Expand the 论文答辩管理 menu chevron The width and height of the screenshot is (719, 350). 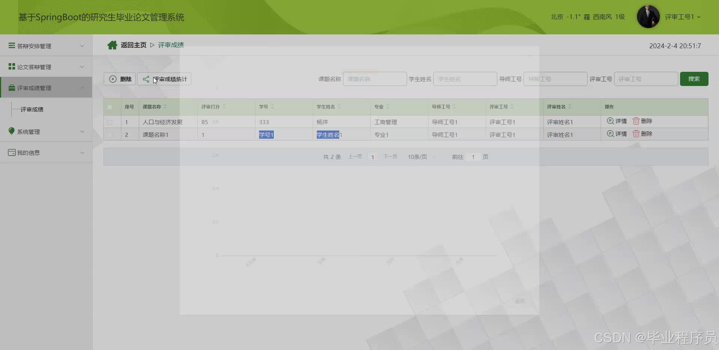pyautogui.click(x=82, y=67)
